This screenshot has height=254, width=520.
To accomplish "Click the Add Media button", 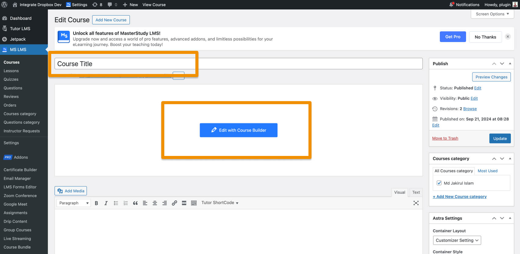I will (71, 191).
